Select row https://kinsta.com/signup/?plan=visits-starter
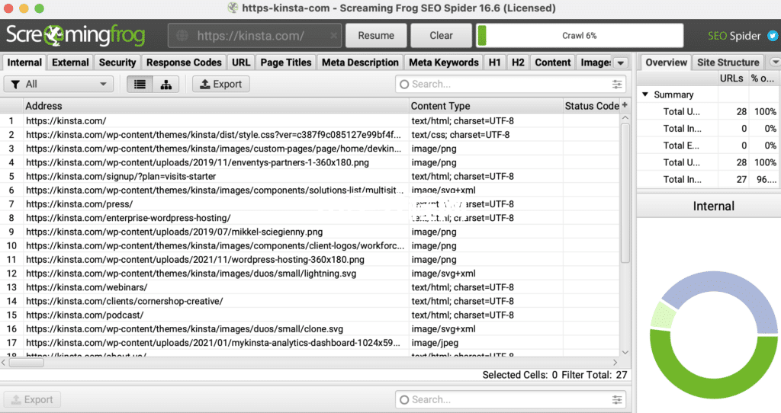 pyautogui.click(x=310, y=177)
